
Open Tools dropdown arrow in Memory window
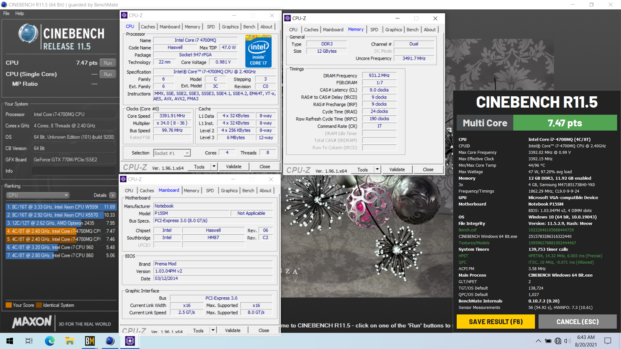[x=377, y=170]
